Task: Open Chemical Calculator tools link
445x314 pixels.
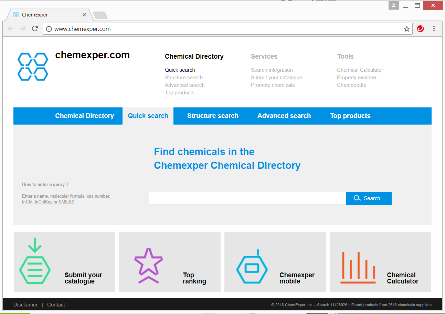Action: coord(360,70)
